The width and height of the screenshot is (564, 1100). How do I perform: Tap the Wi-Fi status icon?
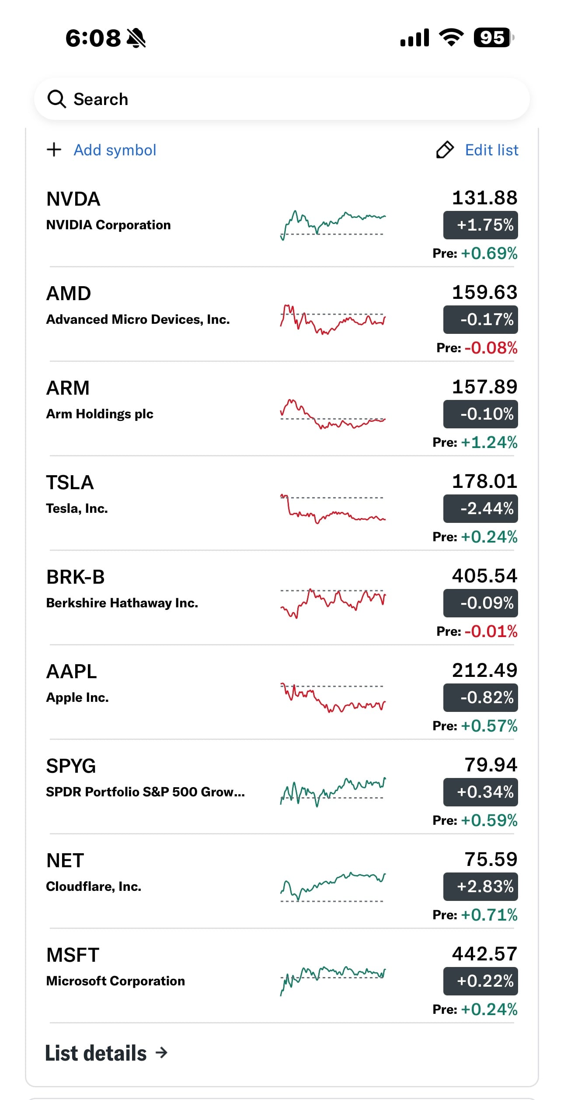452,38
